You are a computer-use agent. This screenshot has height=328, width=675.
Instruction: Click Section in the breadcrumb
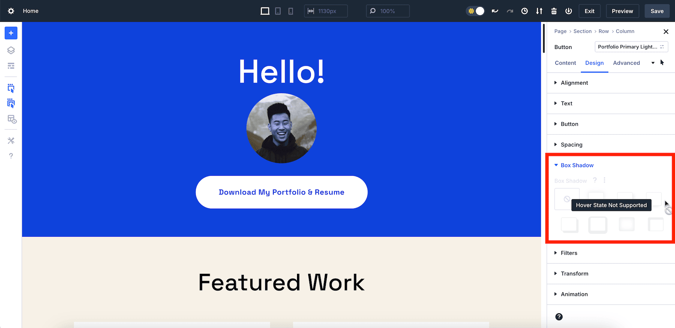(582, 31)
